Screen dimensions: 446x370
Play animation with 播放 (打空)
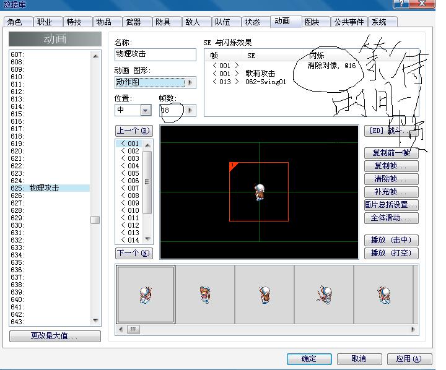pos(391,253)
